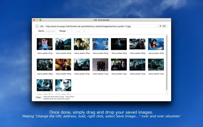Select the Harry-potter-05 thumbnail
Viewport: 203px width, 127px height.
point(119,44)
